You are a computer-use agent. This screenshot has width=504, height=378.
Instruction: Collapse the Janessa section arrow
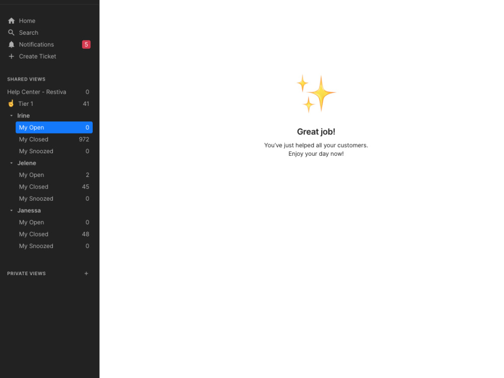(11, 211)
